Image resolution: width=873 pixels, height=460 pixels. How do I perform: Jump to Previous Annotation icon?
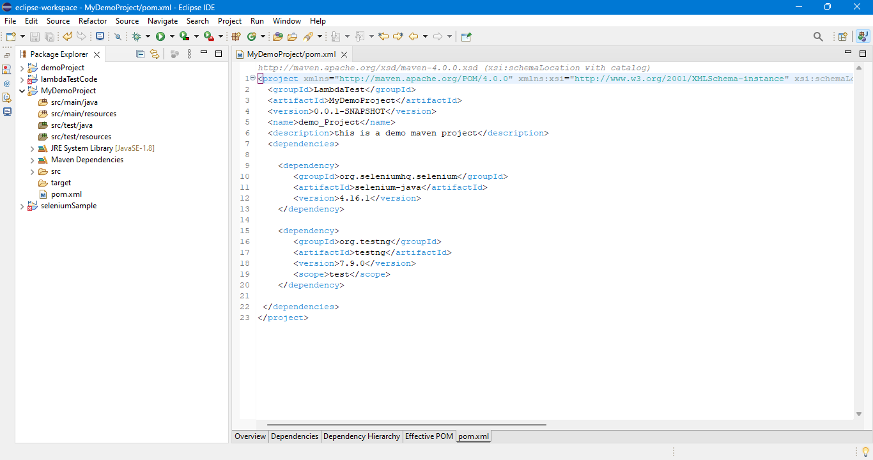[360, 36]
